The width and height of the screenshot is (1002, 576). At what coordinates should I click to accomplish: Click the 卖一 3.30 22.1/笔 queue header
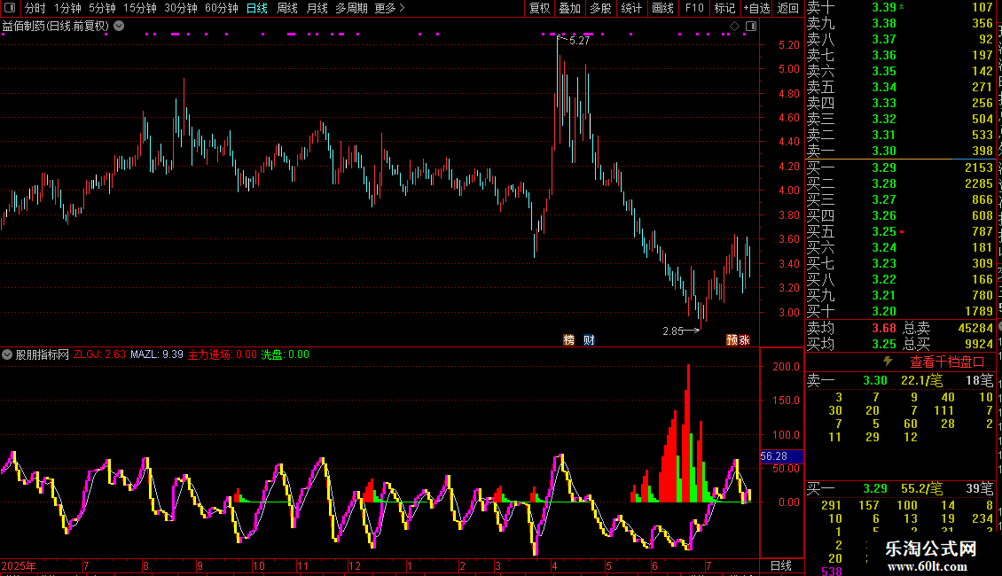900,380
